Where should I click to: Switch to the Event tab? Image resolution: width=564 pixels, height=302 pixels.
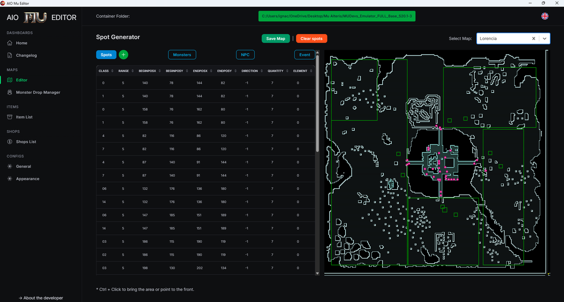pos(305,55)
